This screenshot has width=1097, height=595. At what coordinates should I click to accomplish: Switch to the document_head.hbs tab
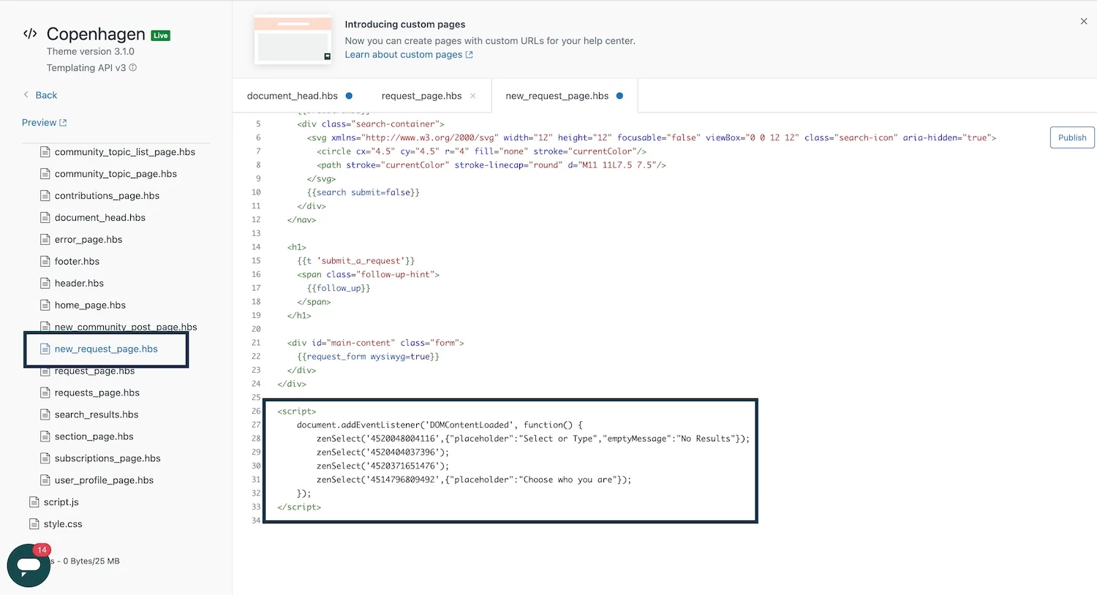click(293, 96)
